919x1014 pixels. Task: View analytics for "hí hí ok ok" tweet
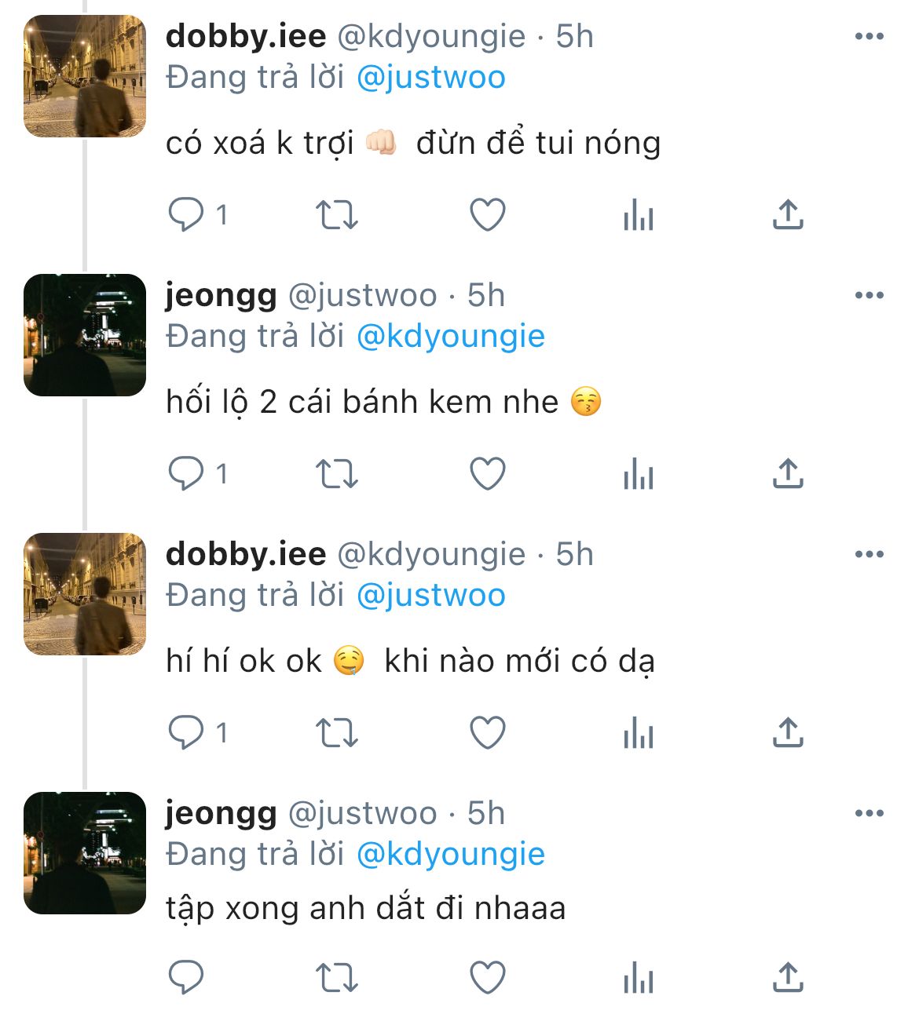click(638, 733)
